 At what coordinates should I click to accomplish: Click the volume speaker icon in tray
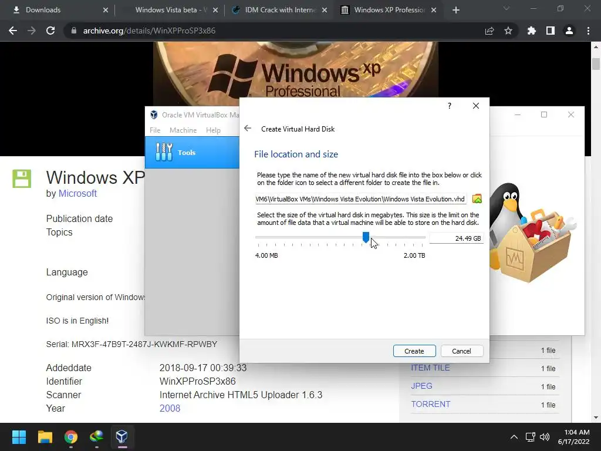point(544,437)
